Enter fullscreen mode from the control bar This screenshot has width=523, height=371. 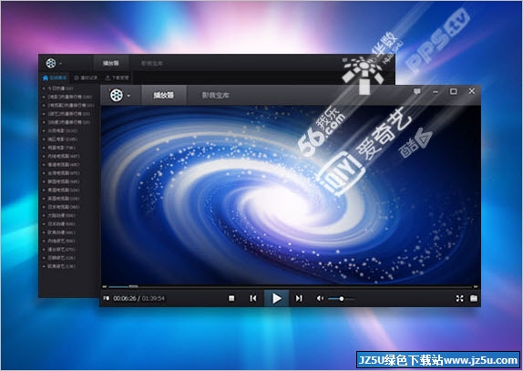pyautogui.click(x=459, y=298)
